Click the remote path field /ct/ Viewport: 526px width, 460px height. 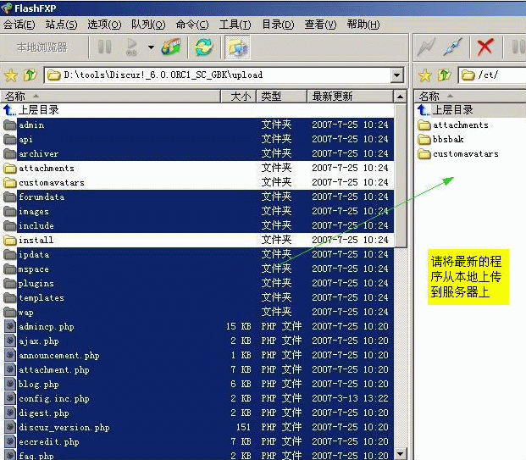pos(492,75)
